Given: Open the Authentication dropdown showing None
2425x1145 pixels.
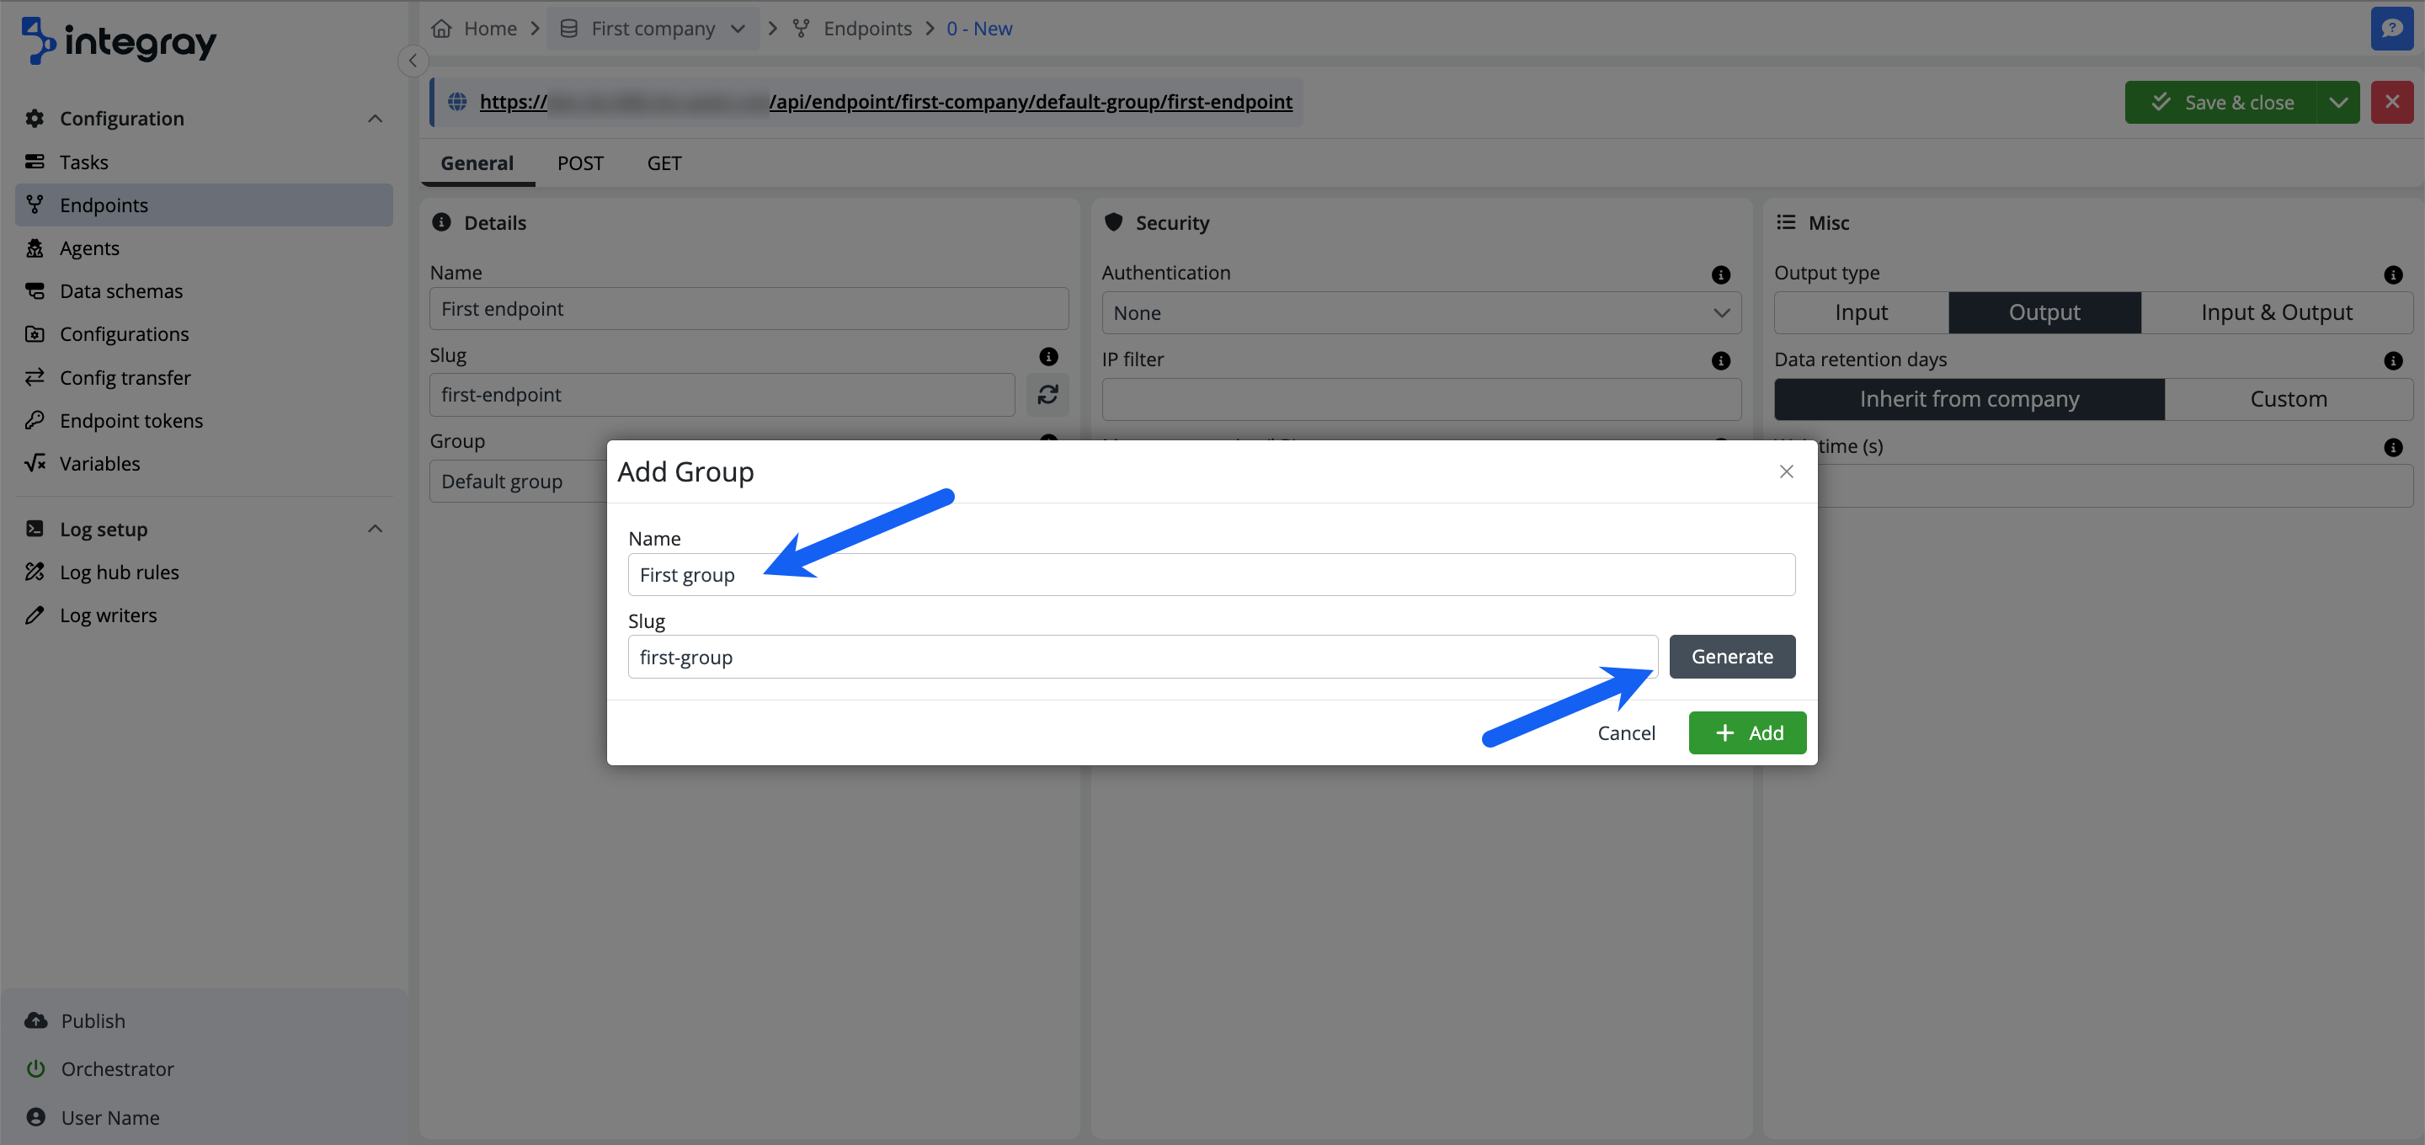Looking at the screenshot, I should (x=1421, y=312).
